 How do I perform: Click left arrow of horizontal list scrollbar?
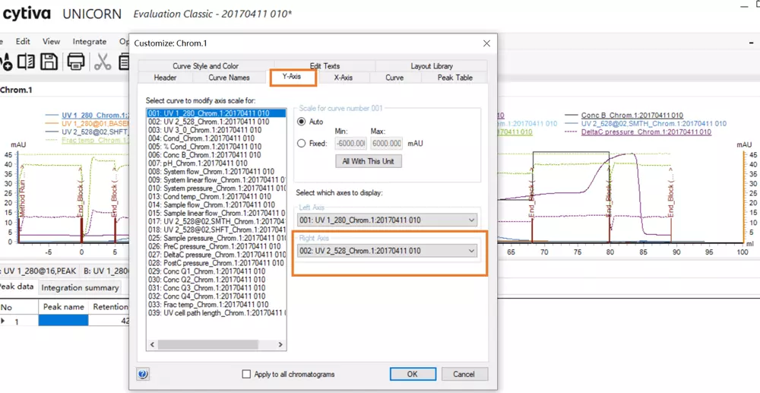[152, 344]
